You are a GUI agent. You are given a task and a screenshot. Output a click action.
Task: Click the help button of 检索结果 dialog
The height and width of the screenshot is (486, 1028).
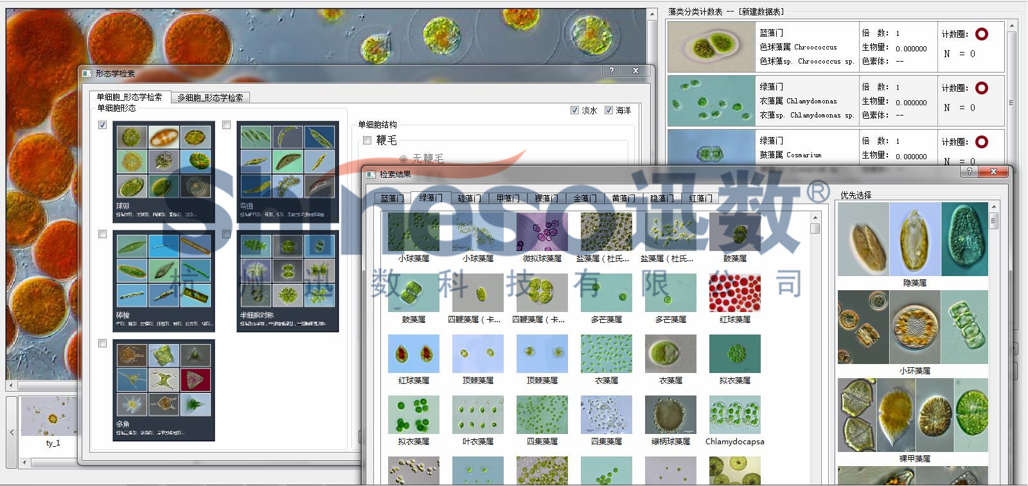970,171
